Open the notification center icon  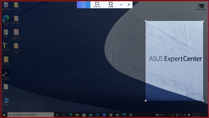click(204, 115)
